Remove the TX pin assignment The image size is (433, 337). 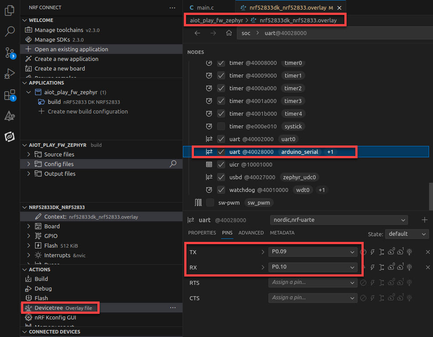pyautogui.click(x=428, y=252)
